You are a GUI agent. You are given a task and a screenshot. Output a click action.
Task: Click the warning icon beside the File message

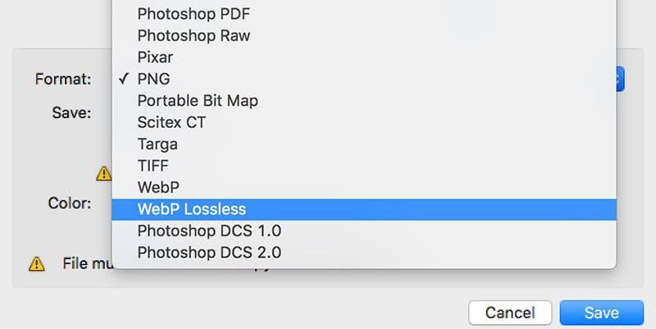pyautogui.click(x=37, y=263)
